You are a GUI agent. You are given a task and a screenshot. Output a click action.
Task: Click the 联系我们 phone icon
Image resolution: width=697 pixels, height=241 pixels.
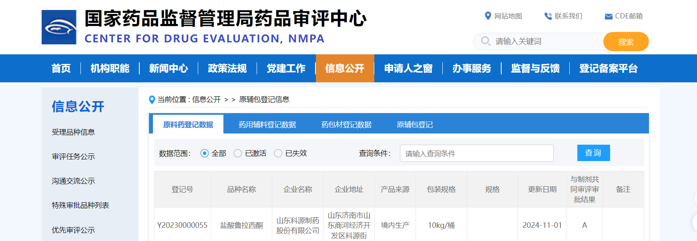(x=548, y=16)
